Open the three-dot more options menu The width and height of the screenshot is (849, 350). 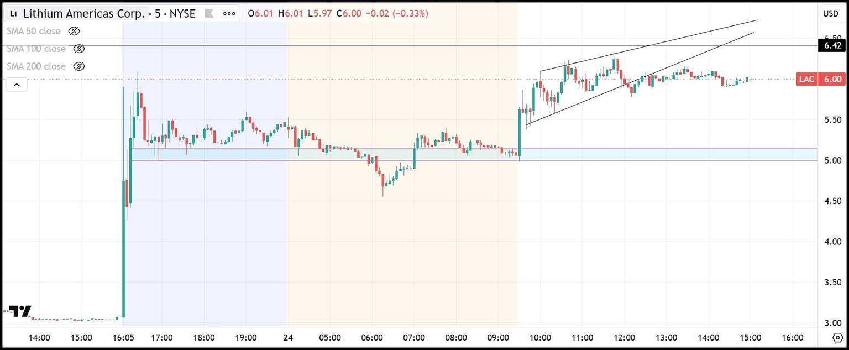point(229,13)
